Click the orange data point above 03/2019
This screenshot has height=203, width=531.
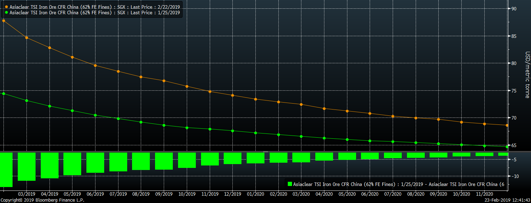pyautogui.click(x=26, y=38)
